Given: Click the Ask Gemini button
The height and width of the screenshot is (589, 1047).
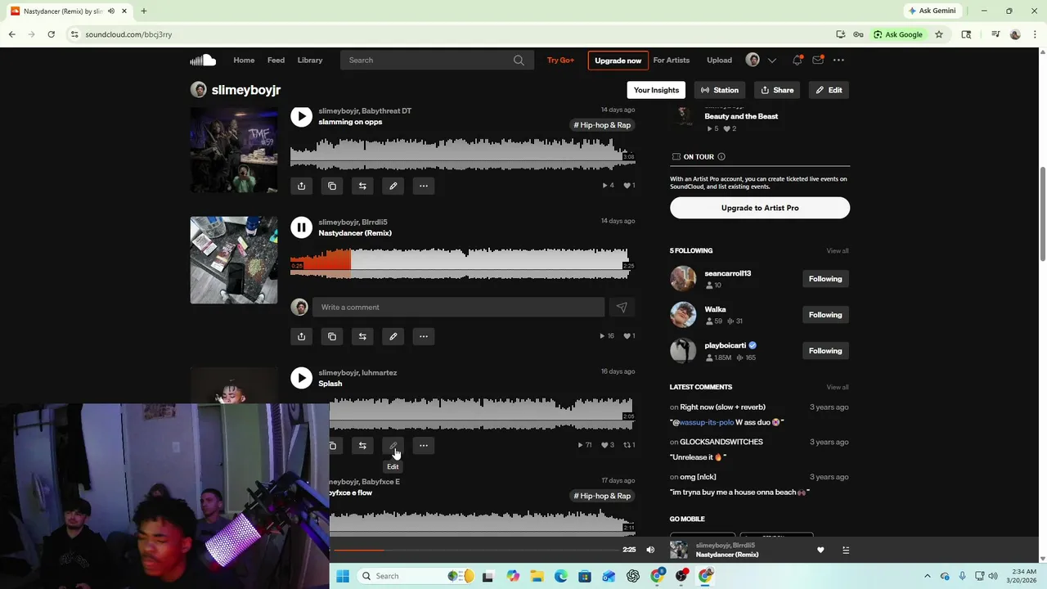Looking at the screenshot, I should (932, 11).
